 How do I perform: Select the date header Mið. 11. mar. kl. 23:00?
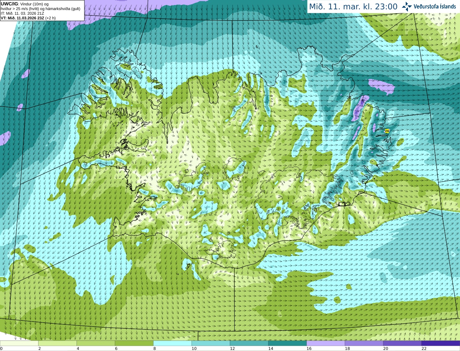pos(353,6)
